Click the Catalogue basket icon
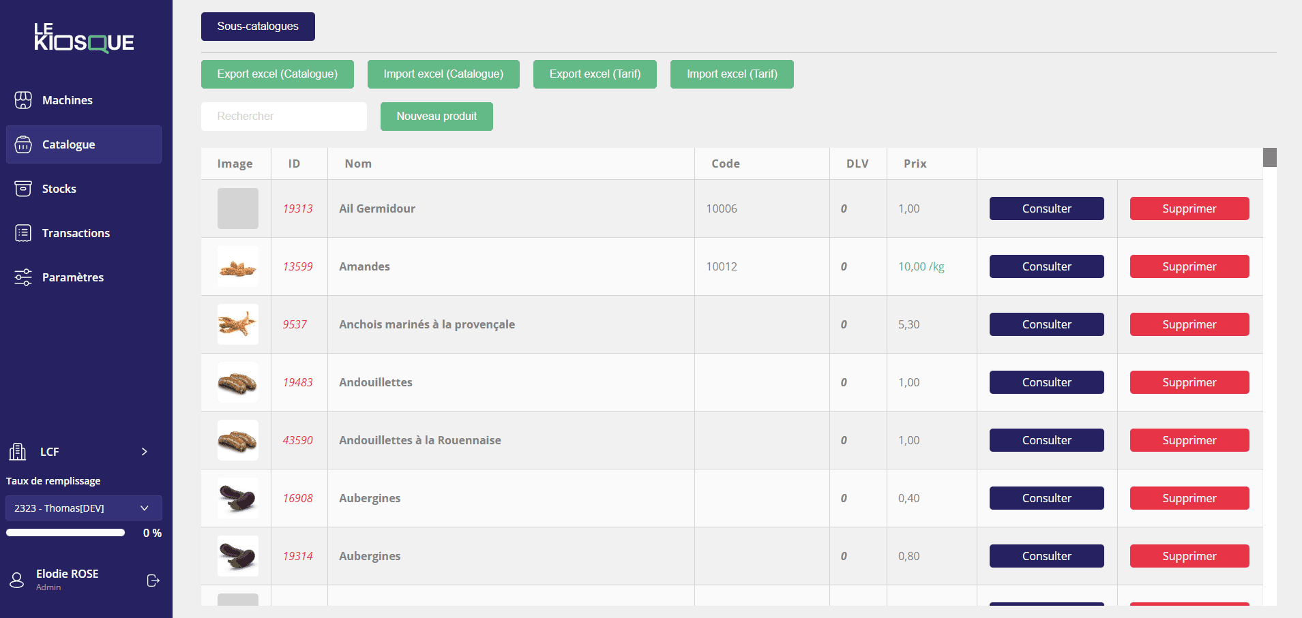 coord(23,144)
